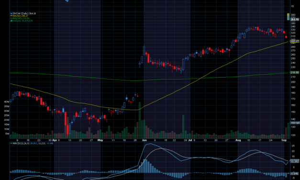The width and height of the screenshot is (300, 180).
Task: Select the green MA(200) legend entry
Action: click(x=20, y=18)
